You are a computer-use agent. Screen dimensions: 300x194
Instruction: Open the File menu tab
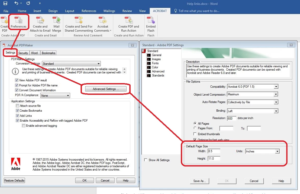coord(6,11)
